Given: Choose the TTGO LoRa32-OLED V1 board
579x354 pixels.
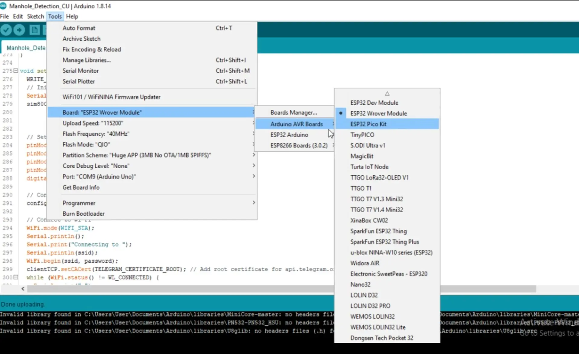Looking at the screenshot, I should pyautogui.click(x=387, y=177).
